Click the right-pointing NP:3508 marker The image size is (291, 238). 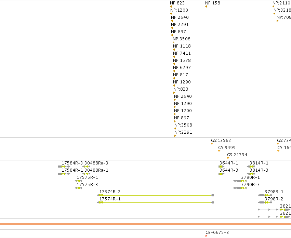coord(173,42)
